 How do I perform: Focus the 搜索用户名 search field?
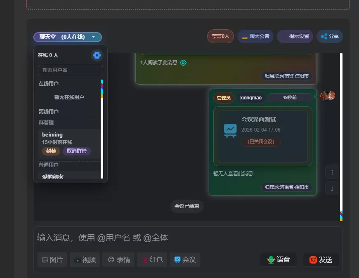(x=70, y=70)
